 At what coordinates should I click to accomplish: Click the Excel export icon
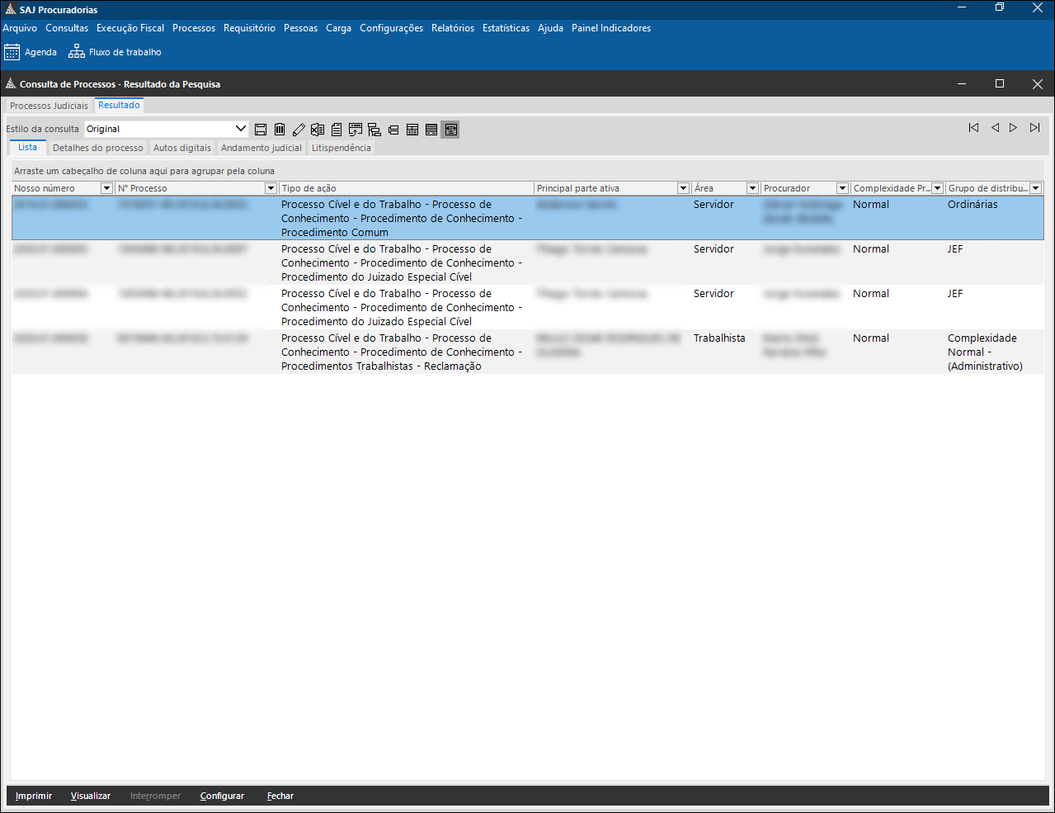click(x=318, y=130)
